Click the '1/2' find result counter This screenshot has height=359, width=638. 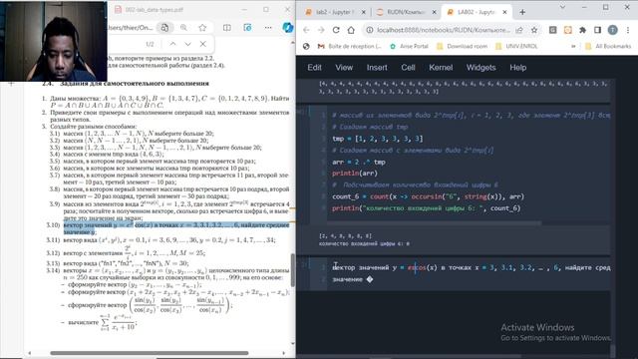click(x=150, y=44)
